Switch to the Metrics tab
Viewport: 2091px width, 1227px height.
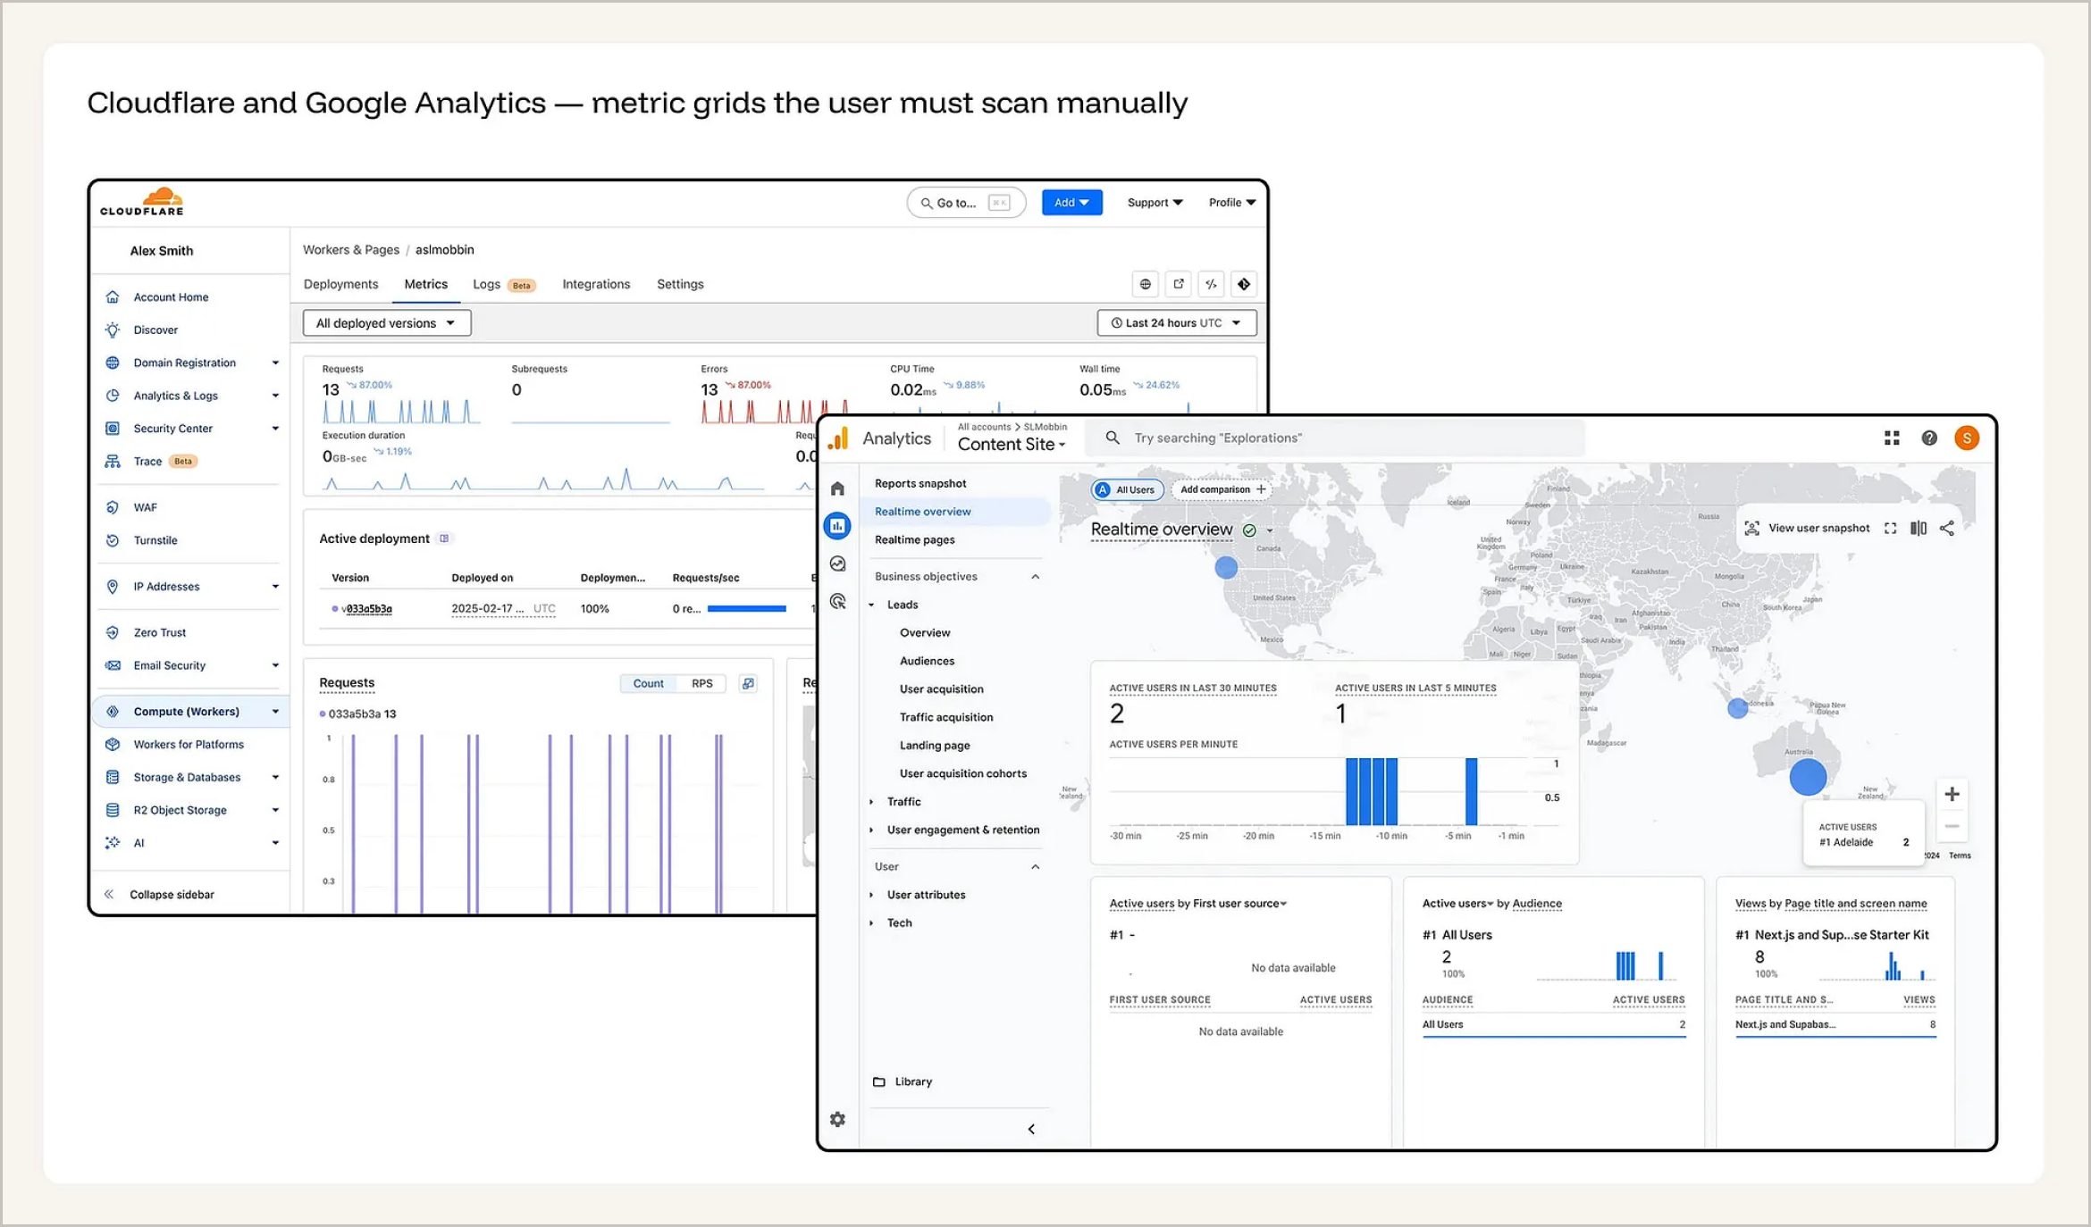425,284
